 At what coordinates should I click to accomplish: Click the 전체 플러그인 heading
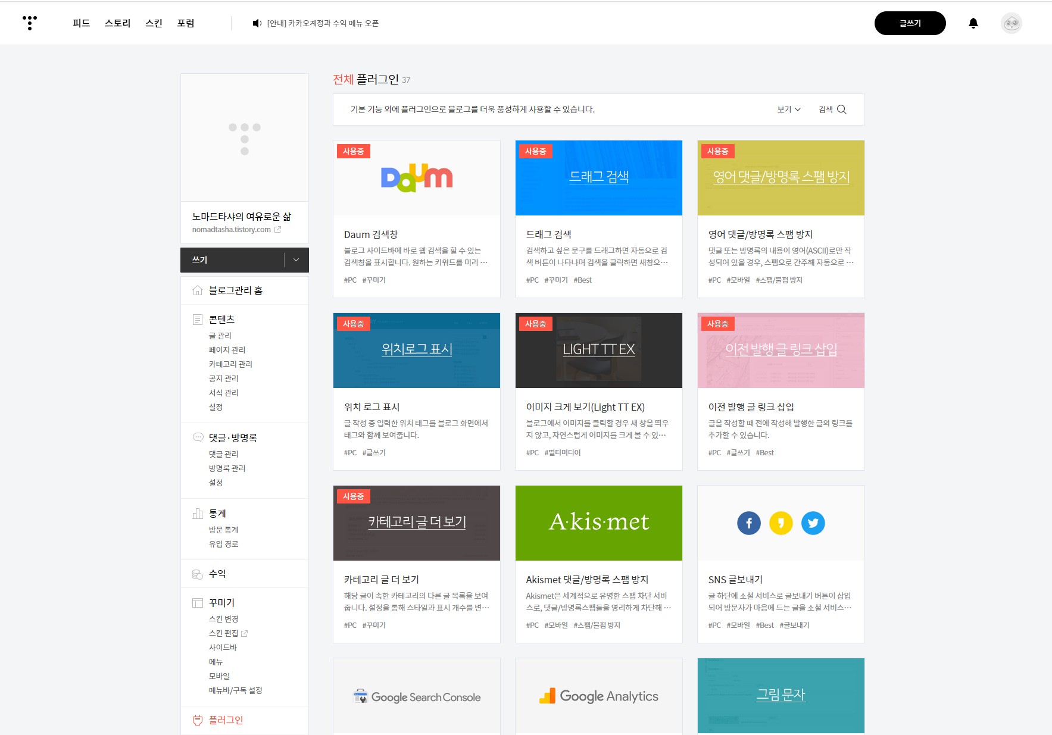(366, 79)
